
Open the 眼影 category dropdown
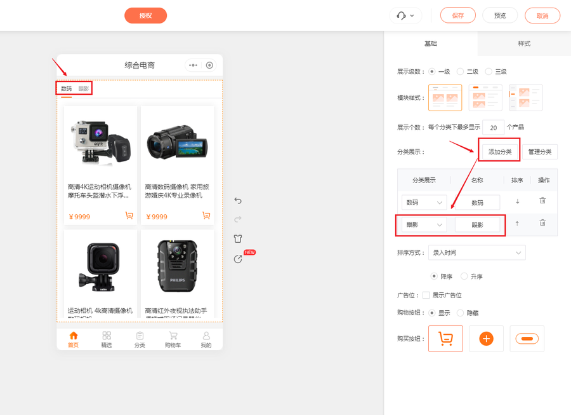pyautogui.click(x=423, y=223)
